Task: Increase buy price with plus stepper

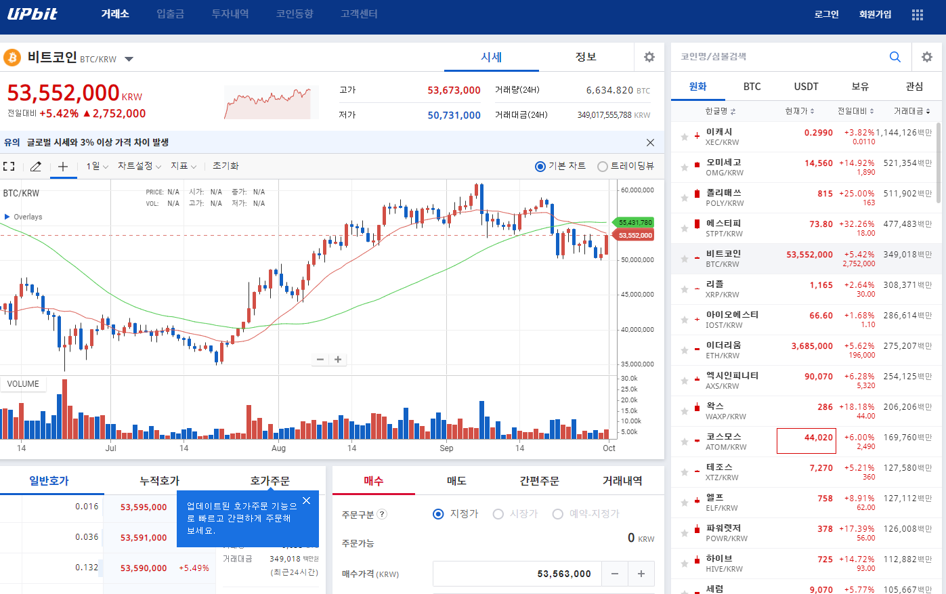Action: (641, 574)
